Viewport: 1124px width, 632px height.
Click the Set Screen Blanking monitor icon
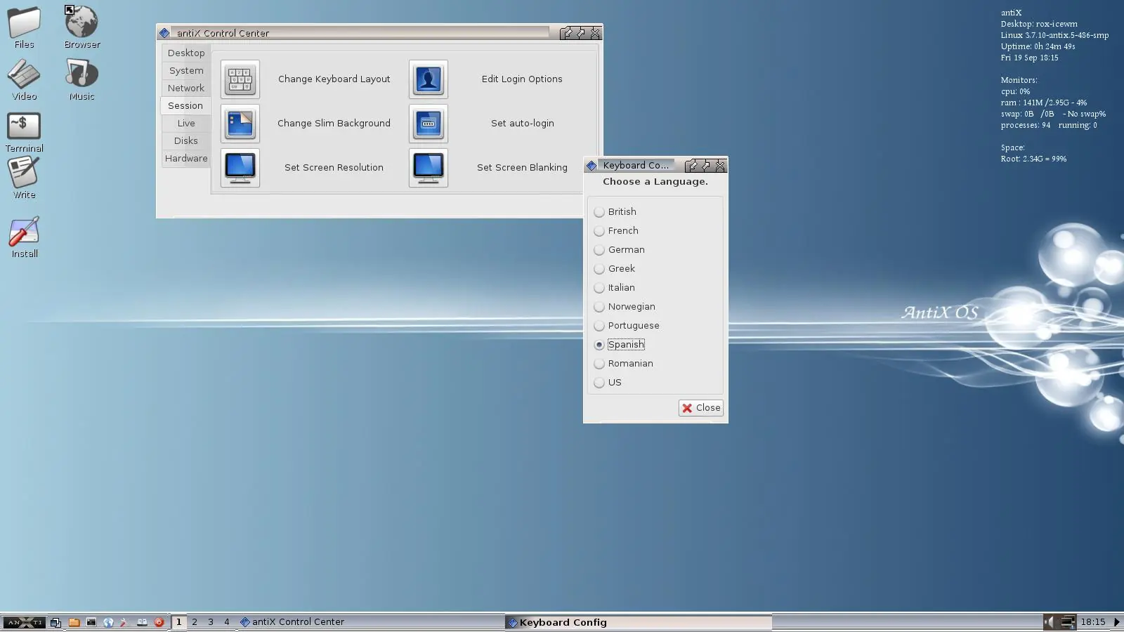pyautogui.click(x=429, y=168)
